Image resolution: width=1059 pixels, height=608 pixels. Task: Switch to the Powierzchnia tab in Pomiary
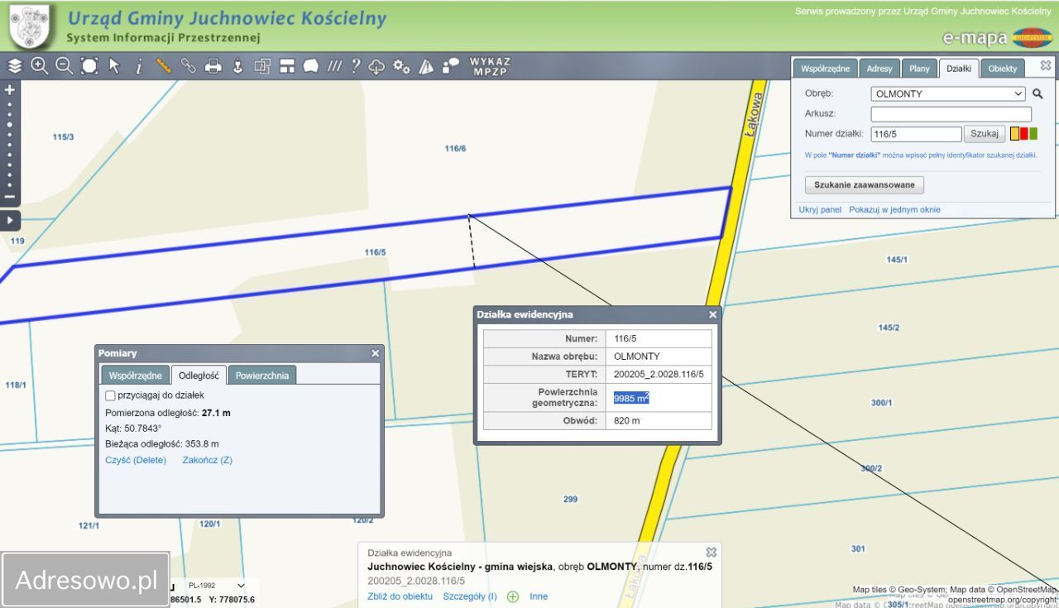(261, 376)
